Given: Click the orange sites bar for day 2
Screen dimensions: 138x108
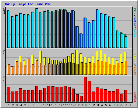Looking at the screenshot, I should 13,71.
